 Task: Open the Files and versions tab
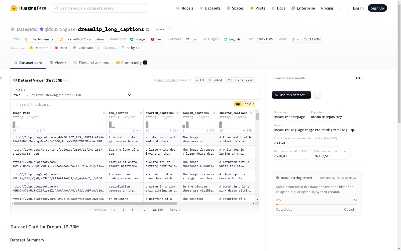[x=91, y=63]
